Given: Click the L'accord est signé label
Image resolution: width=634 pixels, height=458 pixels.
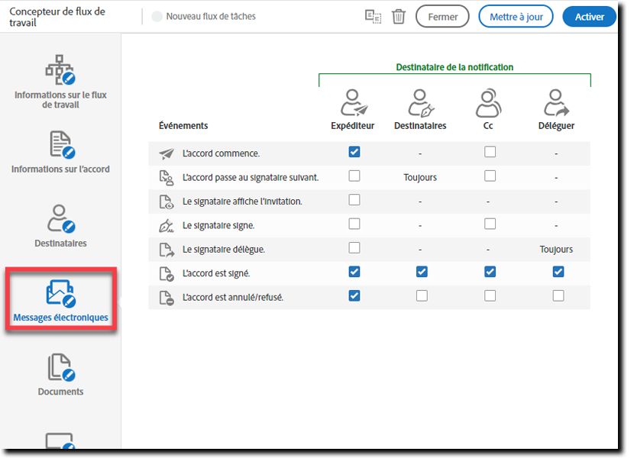Looking at the screenshot, I should [216, 274].
